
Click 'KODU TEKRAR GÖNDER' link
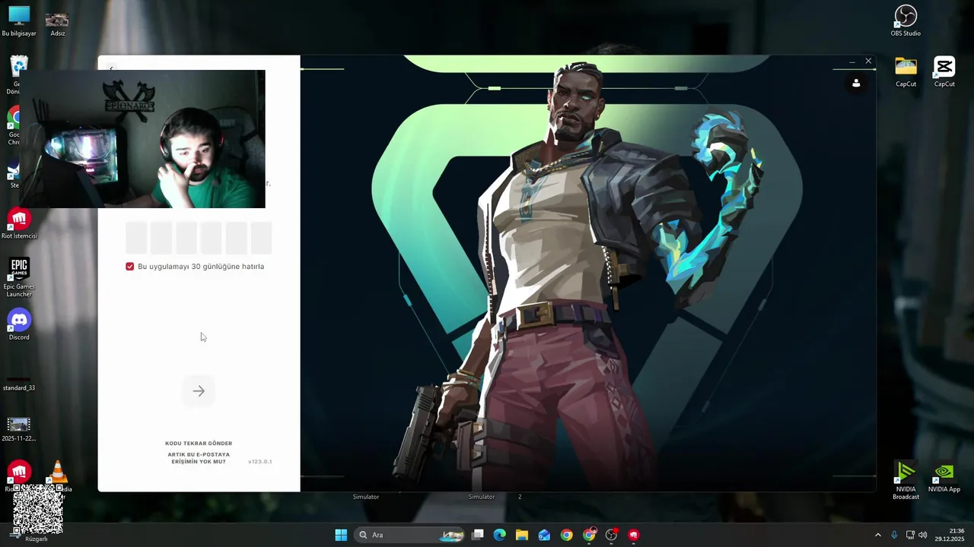[199, 443]
